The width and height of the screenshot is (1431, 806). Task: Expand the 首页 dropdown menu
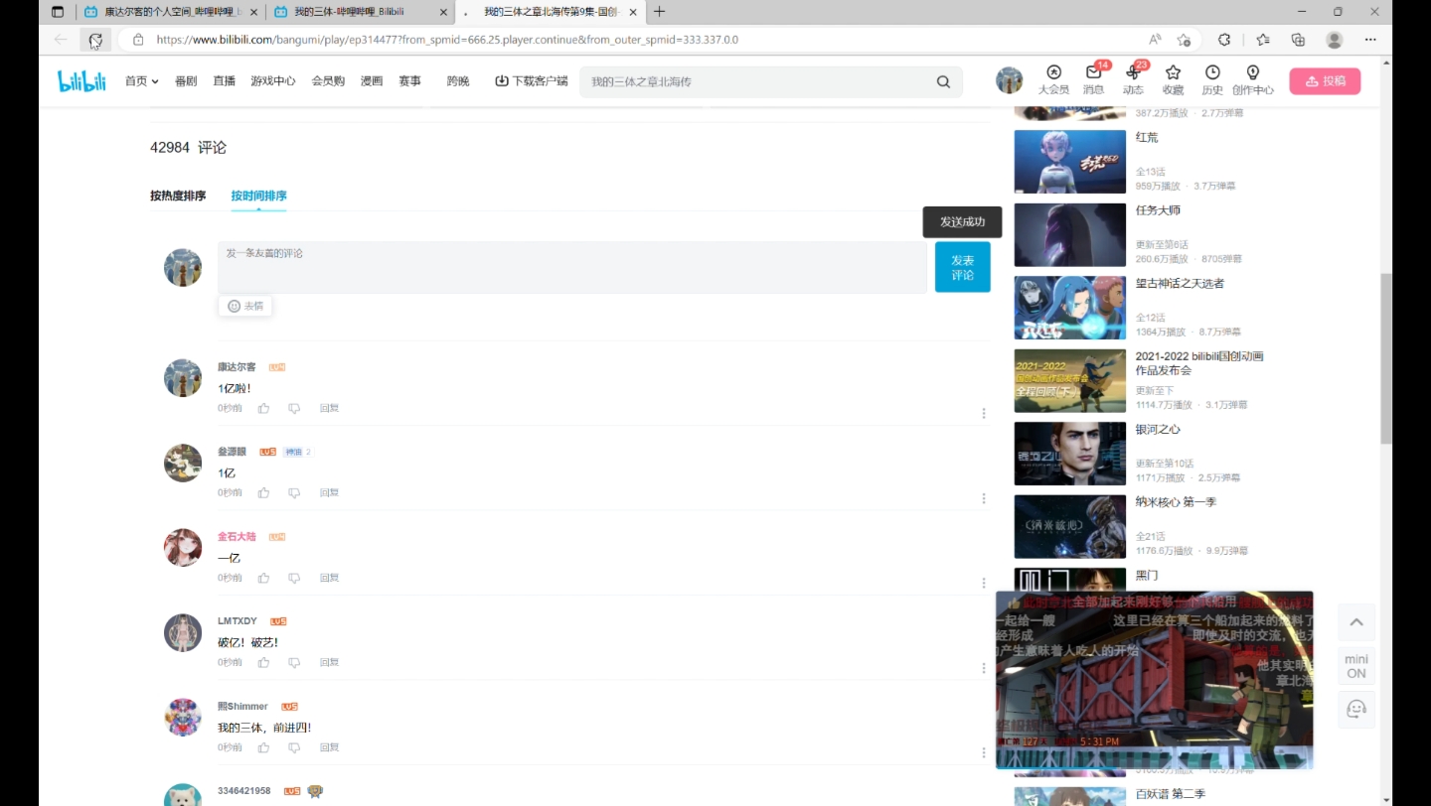[x=141, y=81]
